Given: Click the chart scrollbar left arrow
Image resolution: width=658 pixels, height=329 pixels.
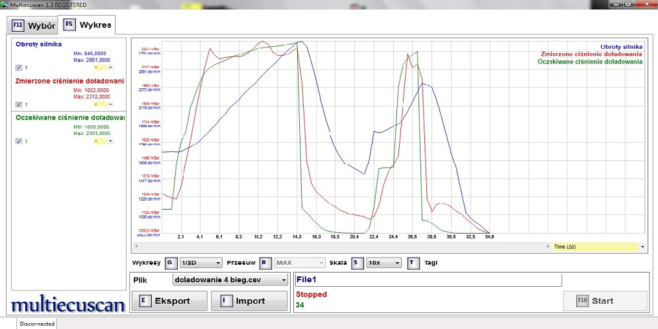Looking at the screenshot, I should coord(136,247).
